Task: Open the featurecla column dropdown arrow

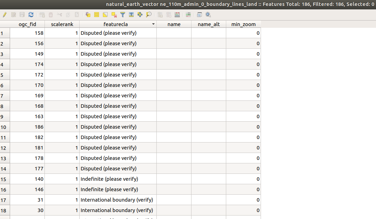Action: pos(153,24)
